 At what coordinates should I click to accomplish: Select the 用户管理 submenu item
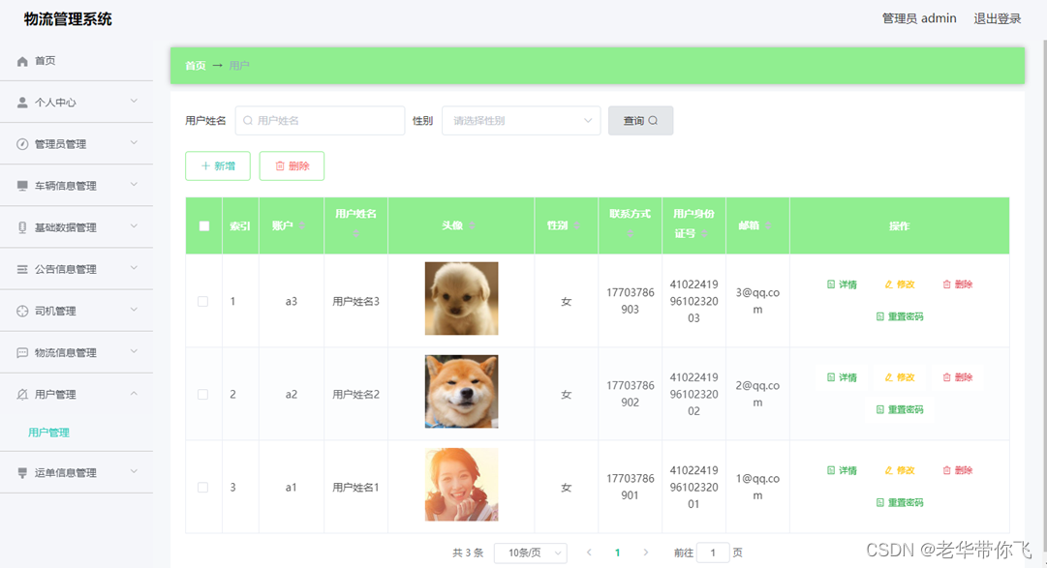tap(48, 433)
